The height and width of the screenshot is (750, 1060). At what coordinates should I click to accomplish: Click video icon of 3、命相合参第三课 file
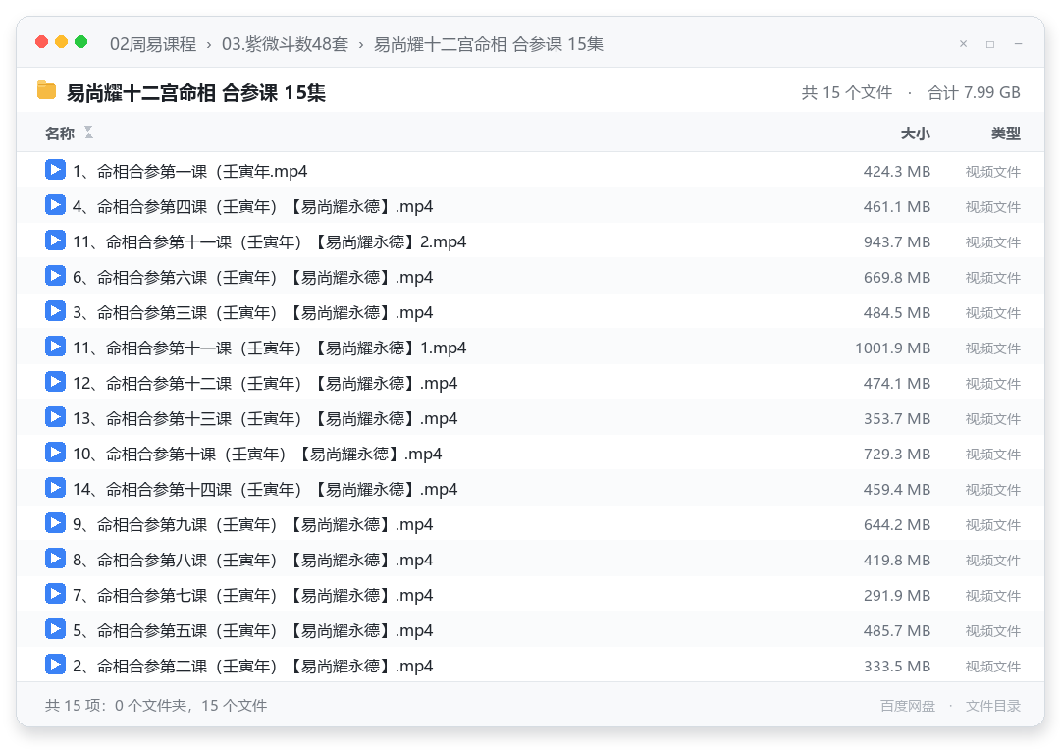[55, 311]
